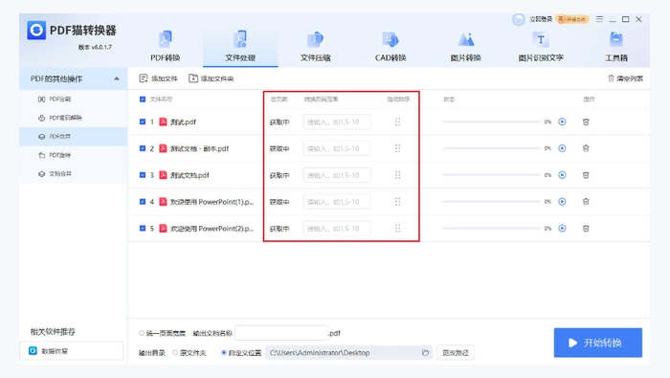Click page range field for PowerPoint(2) row
The image size is (670, 378).
click(337, 229)
